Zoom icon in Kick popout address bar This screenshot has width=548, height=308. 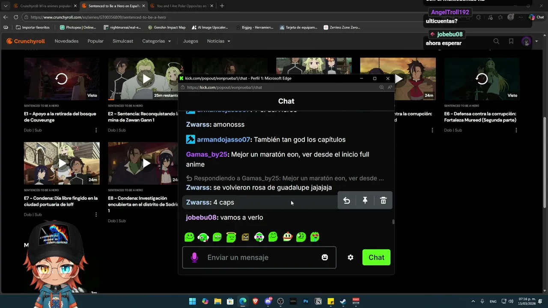point(381,87)
